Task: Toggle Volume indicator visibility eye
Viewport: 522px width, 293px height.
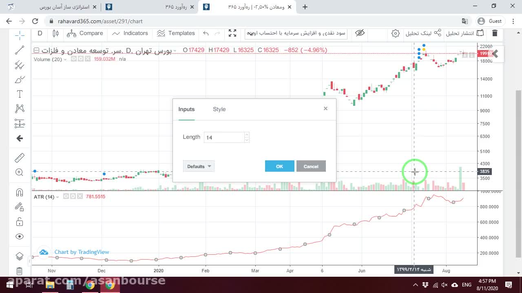Action: [x=74, y=59]
